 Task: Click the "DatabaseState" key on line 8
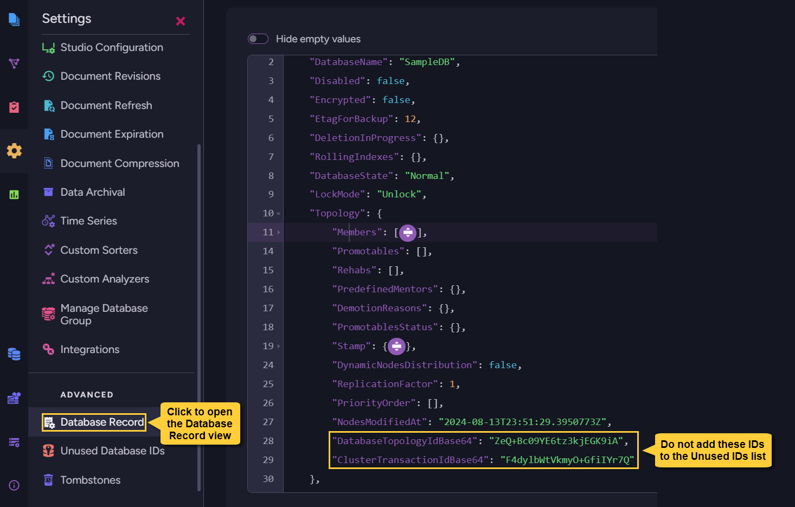(x=351, y=176)
